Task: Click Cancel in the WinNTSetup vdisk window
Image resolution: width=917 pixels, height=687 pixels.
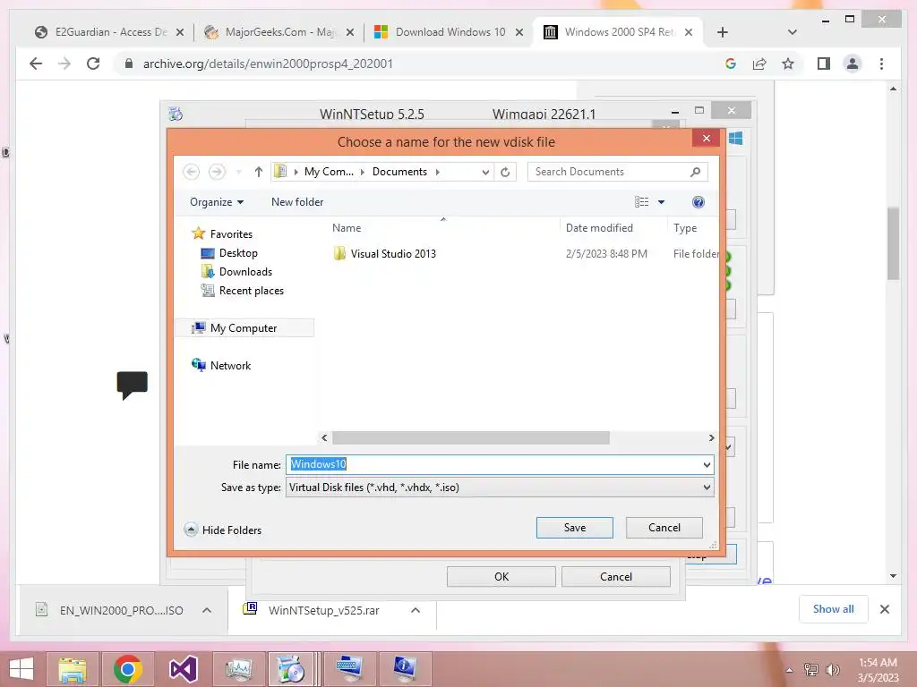Action: (616, 577)
